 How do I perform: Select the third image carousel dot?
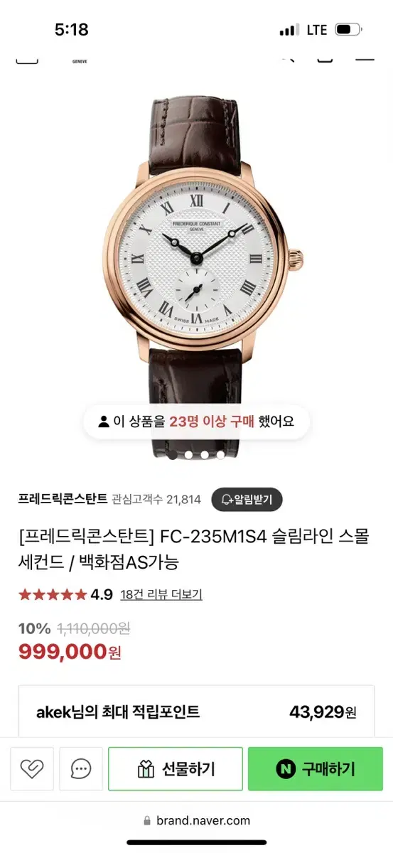coord(205,454)
